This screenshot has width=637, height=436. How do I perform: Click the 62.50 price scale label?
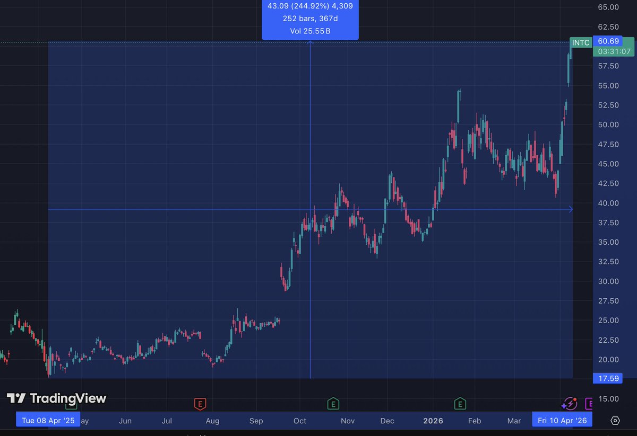608,27
